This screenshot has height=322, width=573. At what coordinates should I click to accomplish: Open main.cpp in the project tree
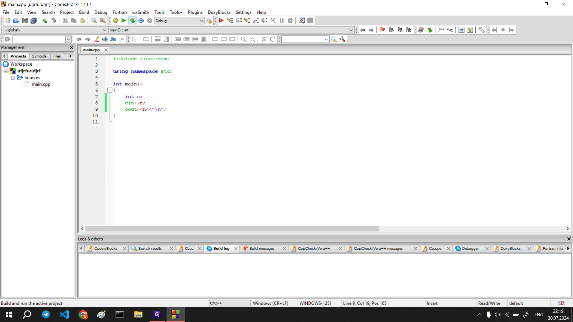[x=41, y=84]
